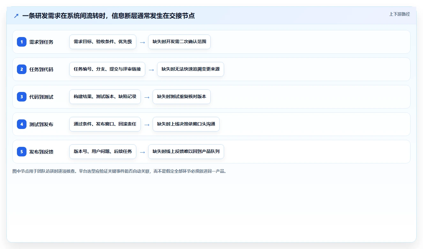Image resolution: width=423 pixels, height=249 pixels.
Task: Select the 发布到反馈 step label
Action: [x=41, y=152]
